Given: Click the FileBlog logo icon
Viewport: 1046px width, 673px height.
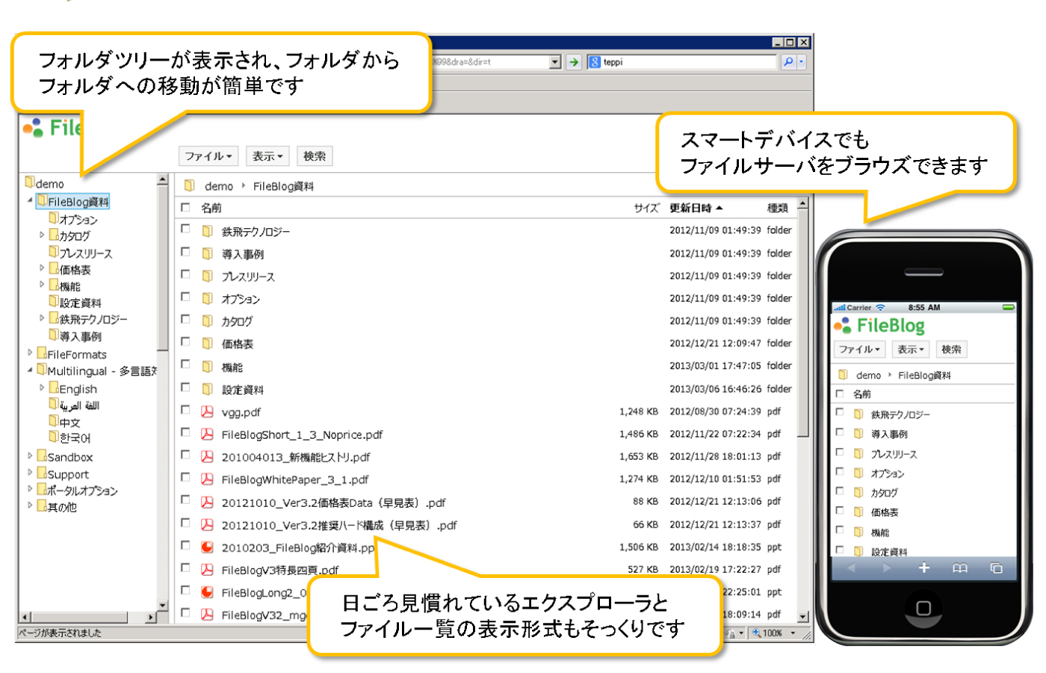Looking at the screenshot, I should click(37, 127).
